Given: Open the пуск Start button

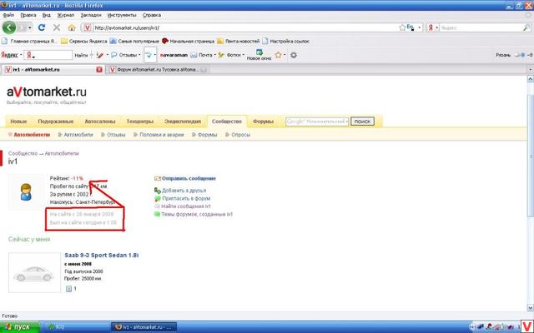Looking at the screenshot, I should click(20, 327).
